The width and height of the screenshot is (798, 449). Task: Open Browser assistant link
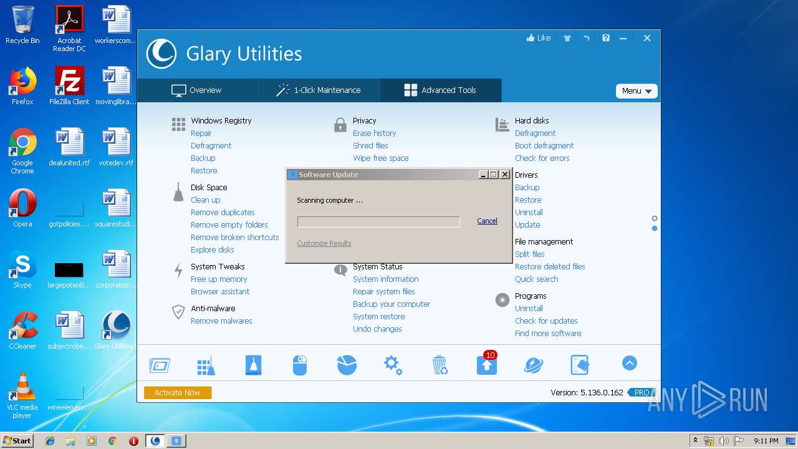click(x=220, y=292)
